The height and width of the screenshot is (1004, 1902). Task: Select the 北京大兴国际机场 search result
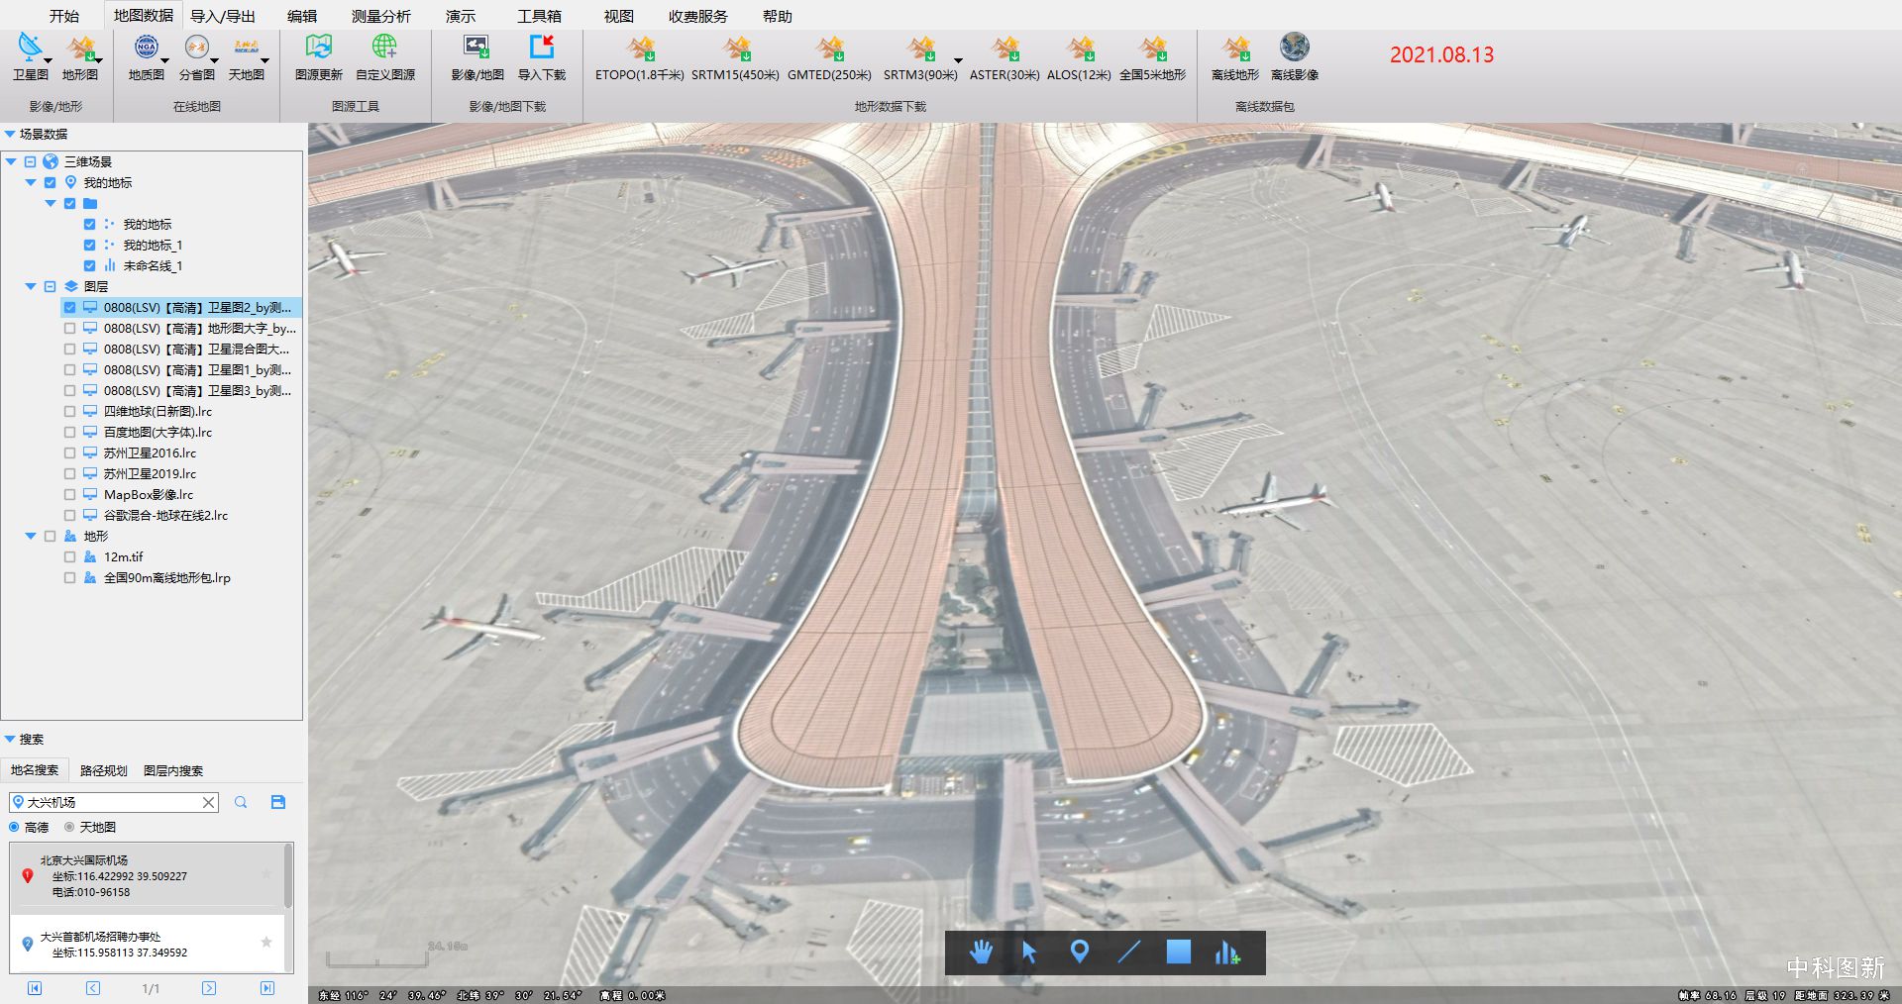[147, 876]
